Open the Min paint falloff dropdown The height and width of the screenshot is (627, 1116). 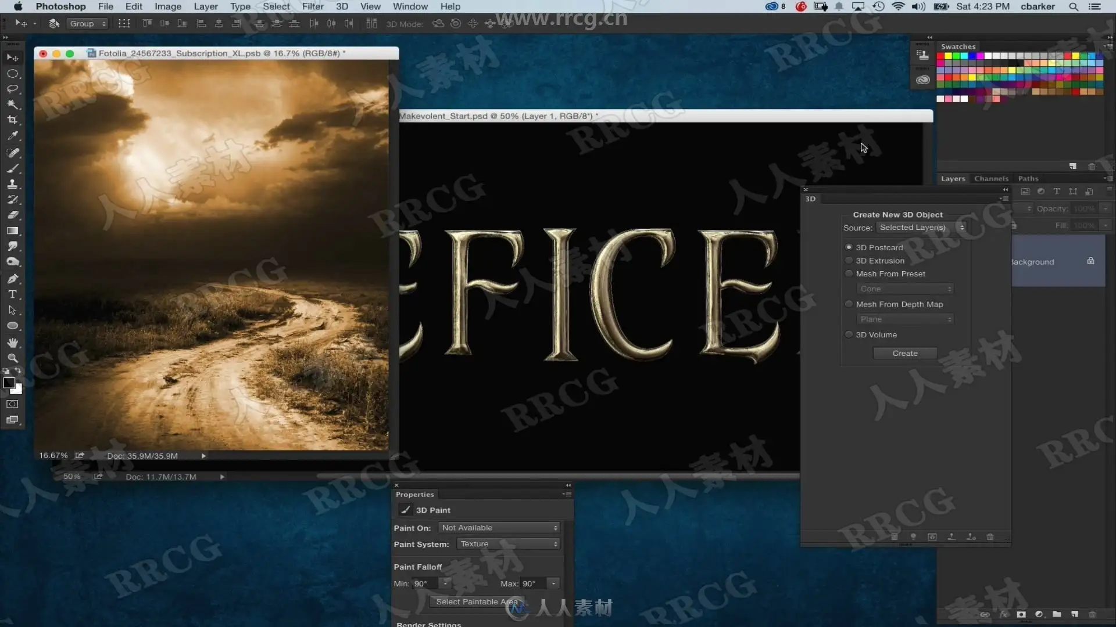[446, 583]
